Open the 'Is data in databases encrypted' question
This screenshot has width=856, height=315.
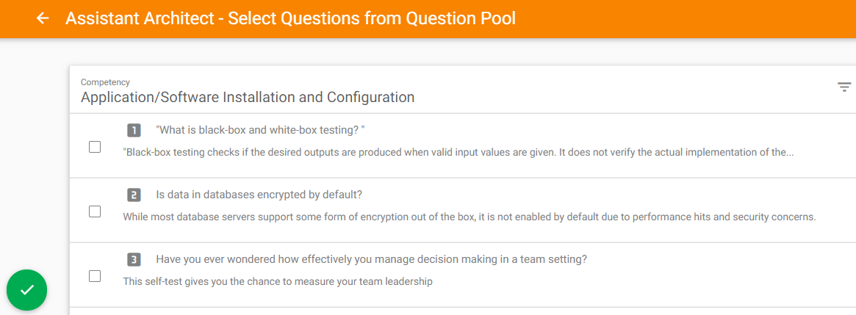(259, 195)
